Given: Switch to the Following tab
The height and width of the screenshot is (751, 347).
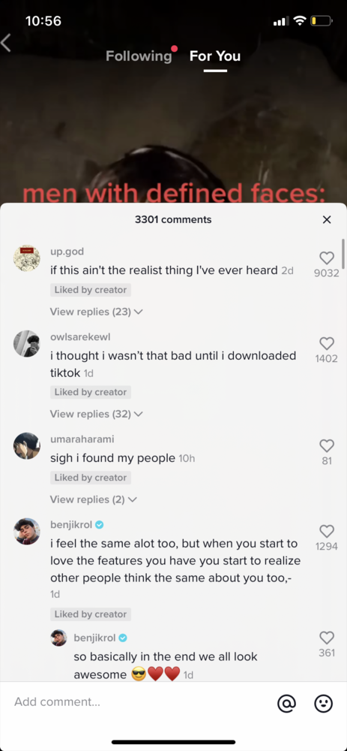Looking at the screenshot, I should (x=139, y=56).
